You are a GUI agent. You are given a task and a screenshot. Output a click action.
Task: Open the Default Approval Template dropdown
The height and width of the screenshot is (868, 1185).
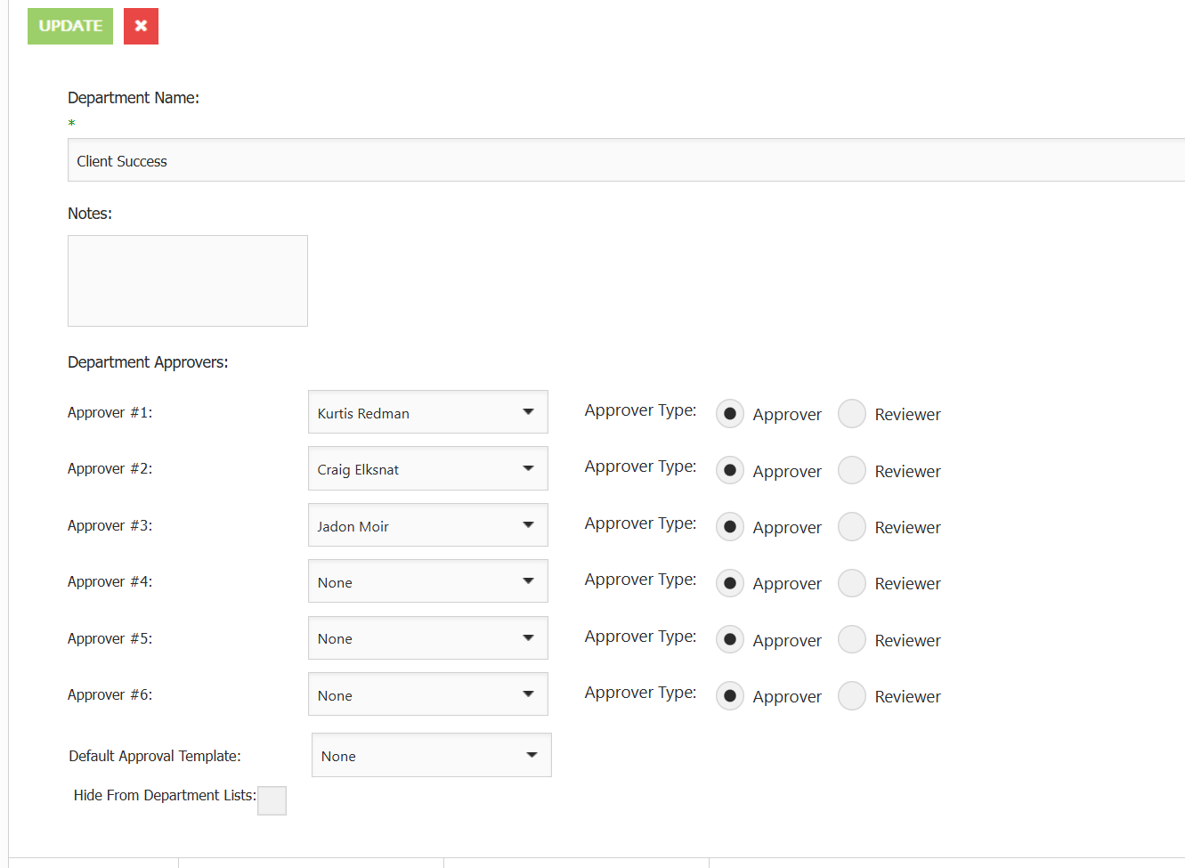coord(431,755)
